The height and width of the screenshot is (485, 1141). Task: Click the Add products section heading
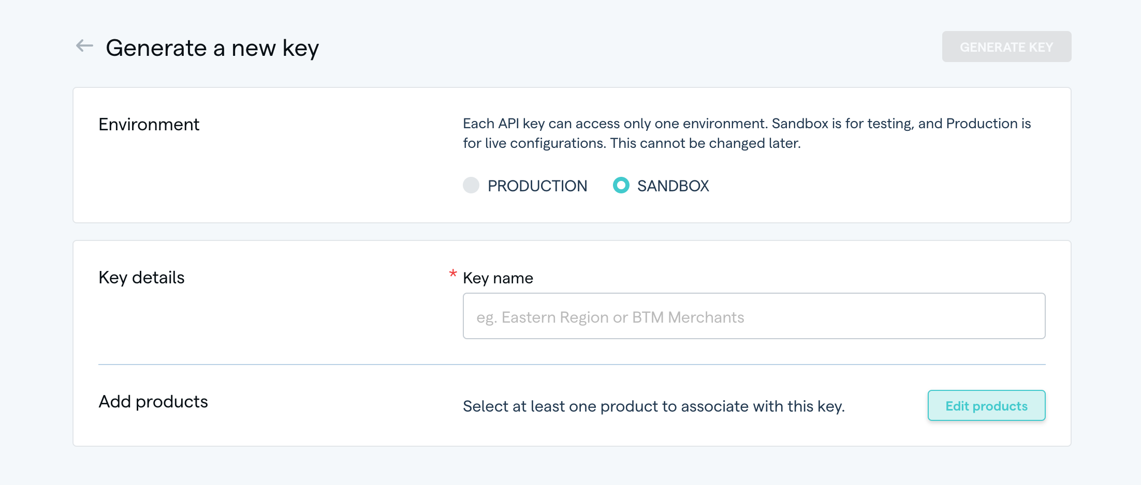coord(153,402)
